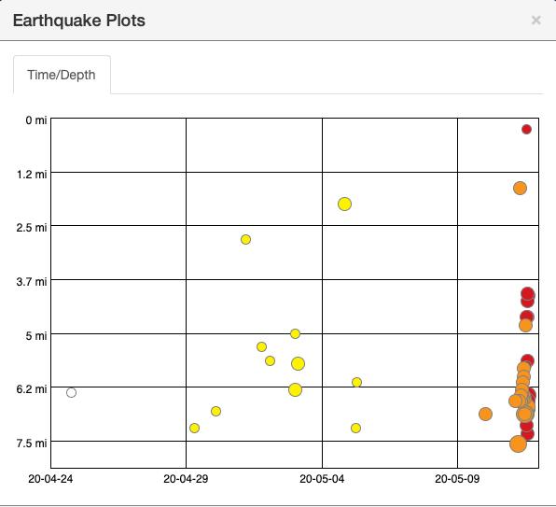556x507 pixels.
Task: Click the yellow marker above 6.2 mi after 20-05-04
Action: (x=356, y=382)
